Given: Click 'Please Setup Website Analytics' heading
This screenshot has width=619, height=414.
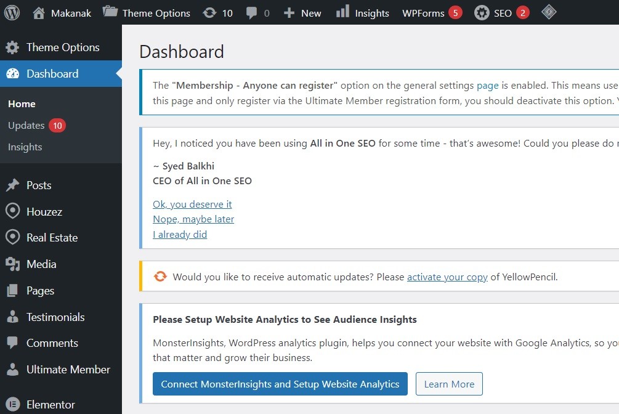Looking at the screenshot, I should pos(285,319).
